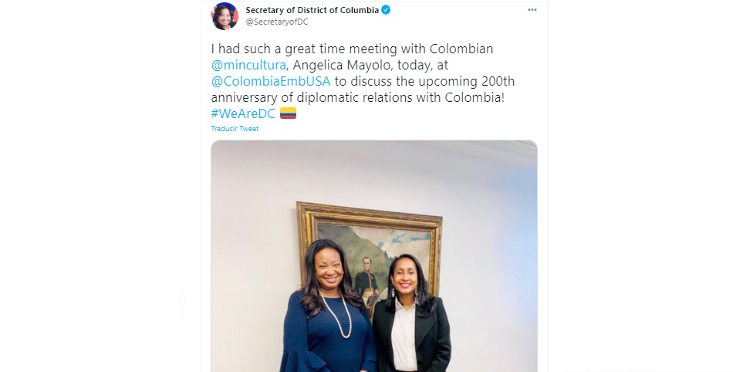This screenshot has width=733, height=372.
Task: Click the Colombian flag emoji
Action: [288, 113]
